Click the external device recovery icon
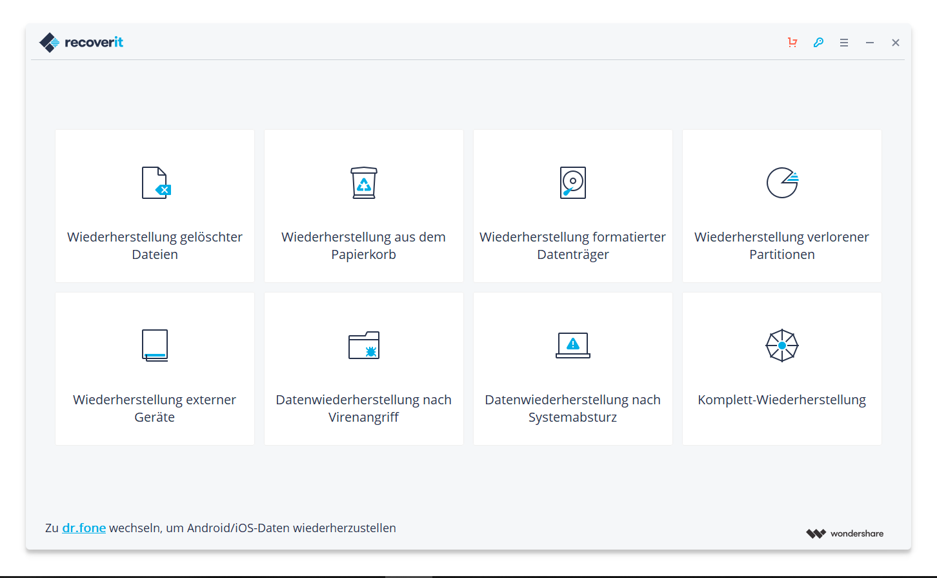 (x=155, y=345)
